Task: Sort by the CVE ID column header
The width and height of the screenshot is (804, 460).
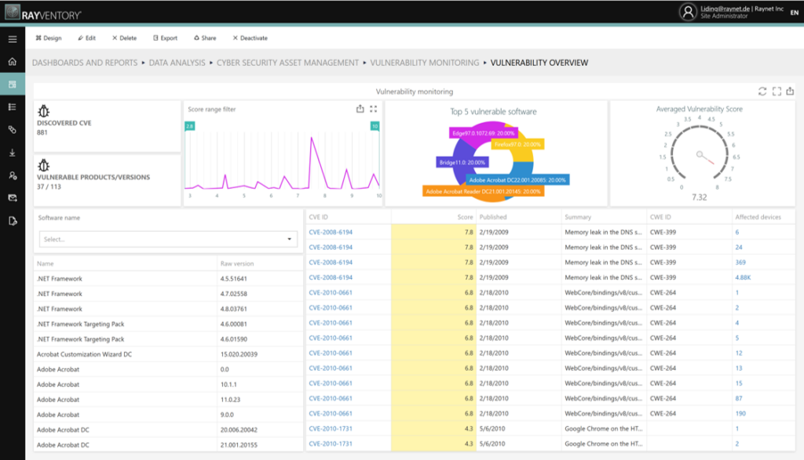Action: (x=319, y=218)
